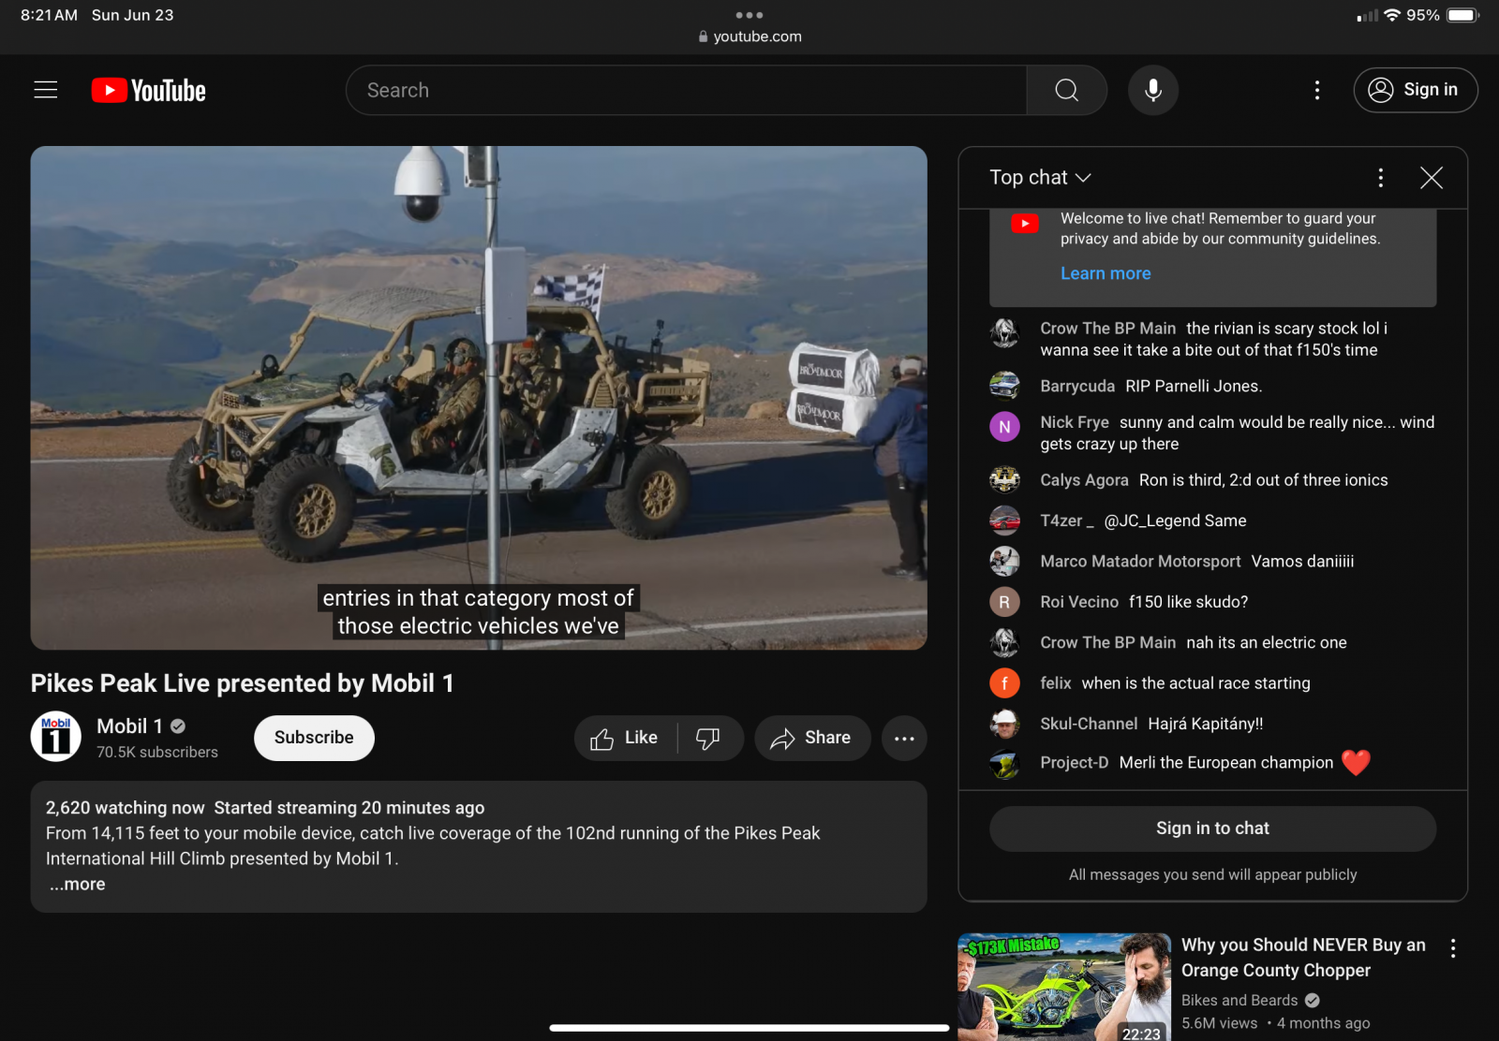Open Orange County Chopper video thumbnail
The width and height of the screenshot is (1499, 1041).
[1064, 987]
